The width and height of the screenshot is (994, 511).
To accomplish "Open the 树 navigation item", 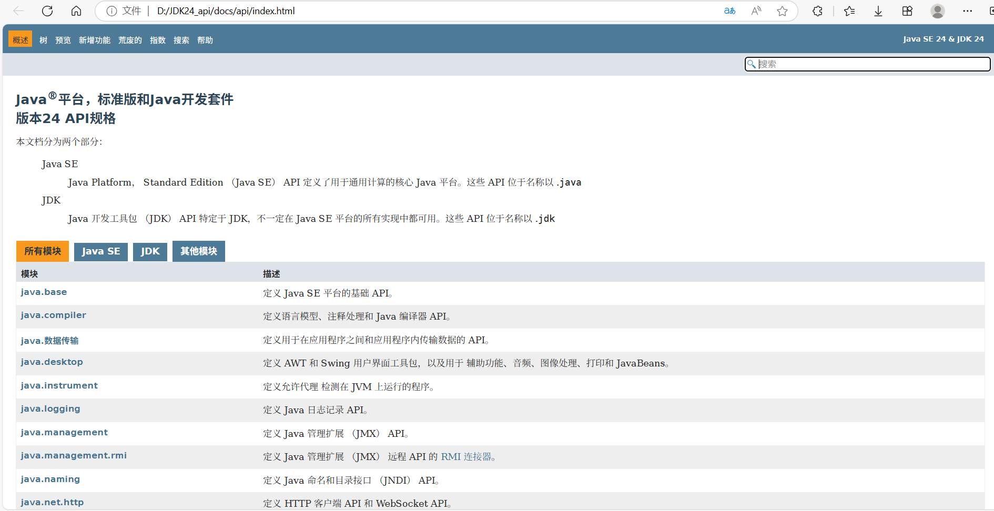I will (x=44, y=40).
